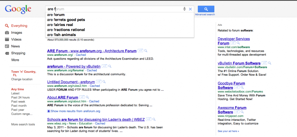
Task: Click Change location link
Action: [22, 79]
